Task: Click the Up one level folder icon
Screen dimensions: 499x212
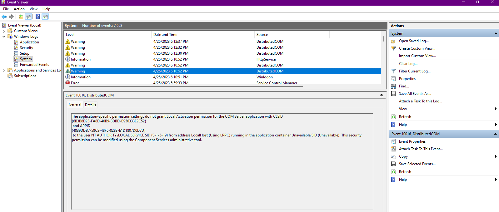Action: tap(21, 17)
